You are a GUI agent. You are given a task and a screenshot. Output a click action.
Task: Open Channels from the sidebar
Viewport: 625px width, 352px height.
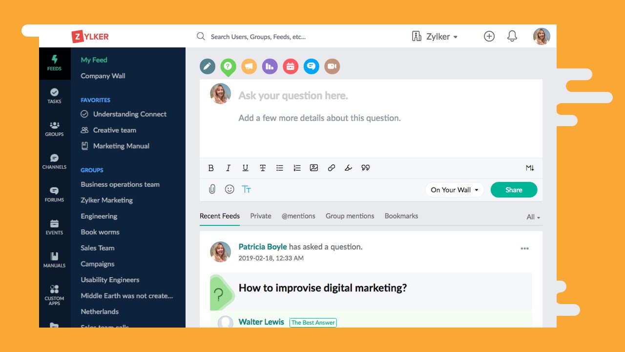coord(54,161)
